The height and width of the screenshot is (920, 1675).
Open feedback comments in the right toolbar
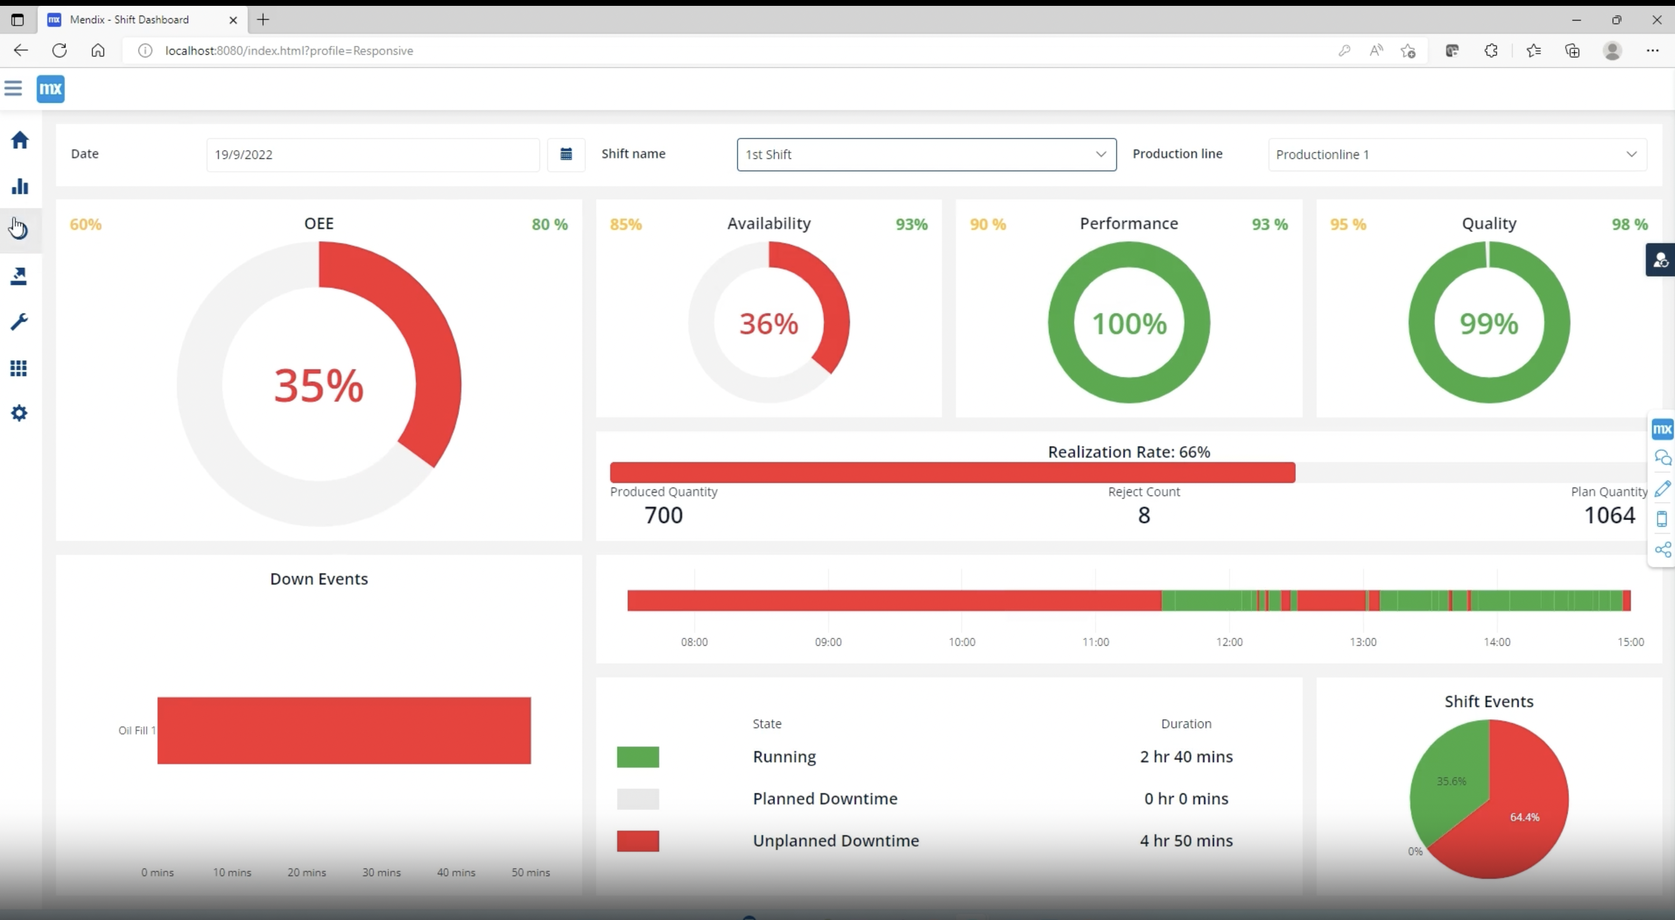click(x=1663, y=458)
